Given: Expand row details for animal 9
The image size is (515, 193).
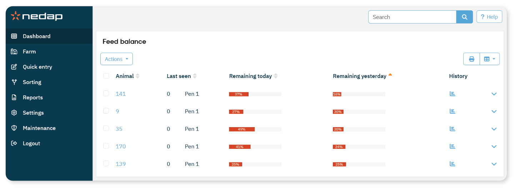Looking at the screenshot, I should coord(494,111).
